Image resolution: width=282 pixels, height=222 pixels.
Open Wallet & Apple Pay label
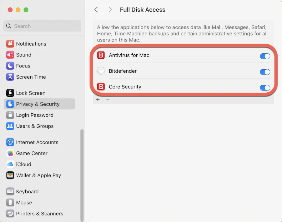pyautogui.click(x=39, y=175)
